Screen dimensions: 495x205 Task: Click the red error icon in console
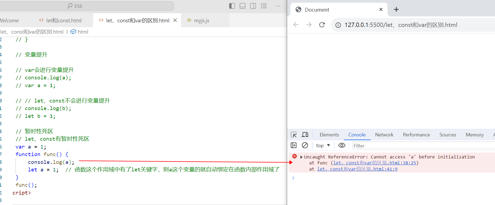(294, 156)
